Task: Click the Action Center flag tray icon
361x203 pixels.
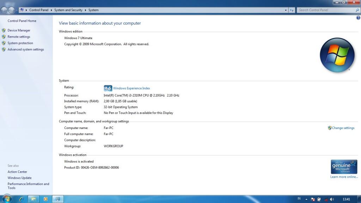Action: (x=313, y=199)
